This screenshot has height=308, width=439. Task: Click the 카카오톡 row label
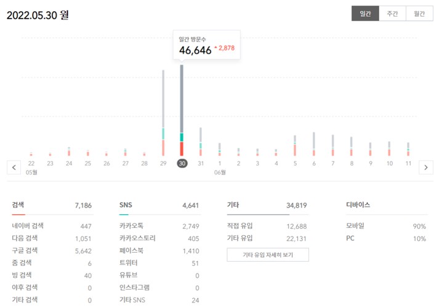[131, 225]
